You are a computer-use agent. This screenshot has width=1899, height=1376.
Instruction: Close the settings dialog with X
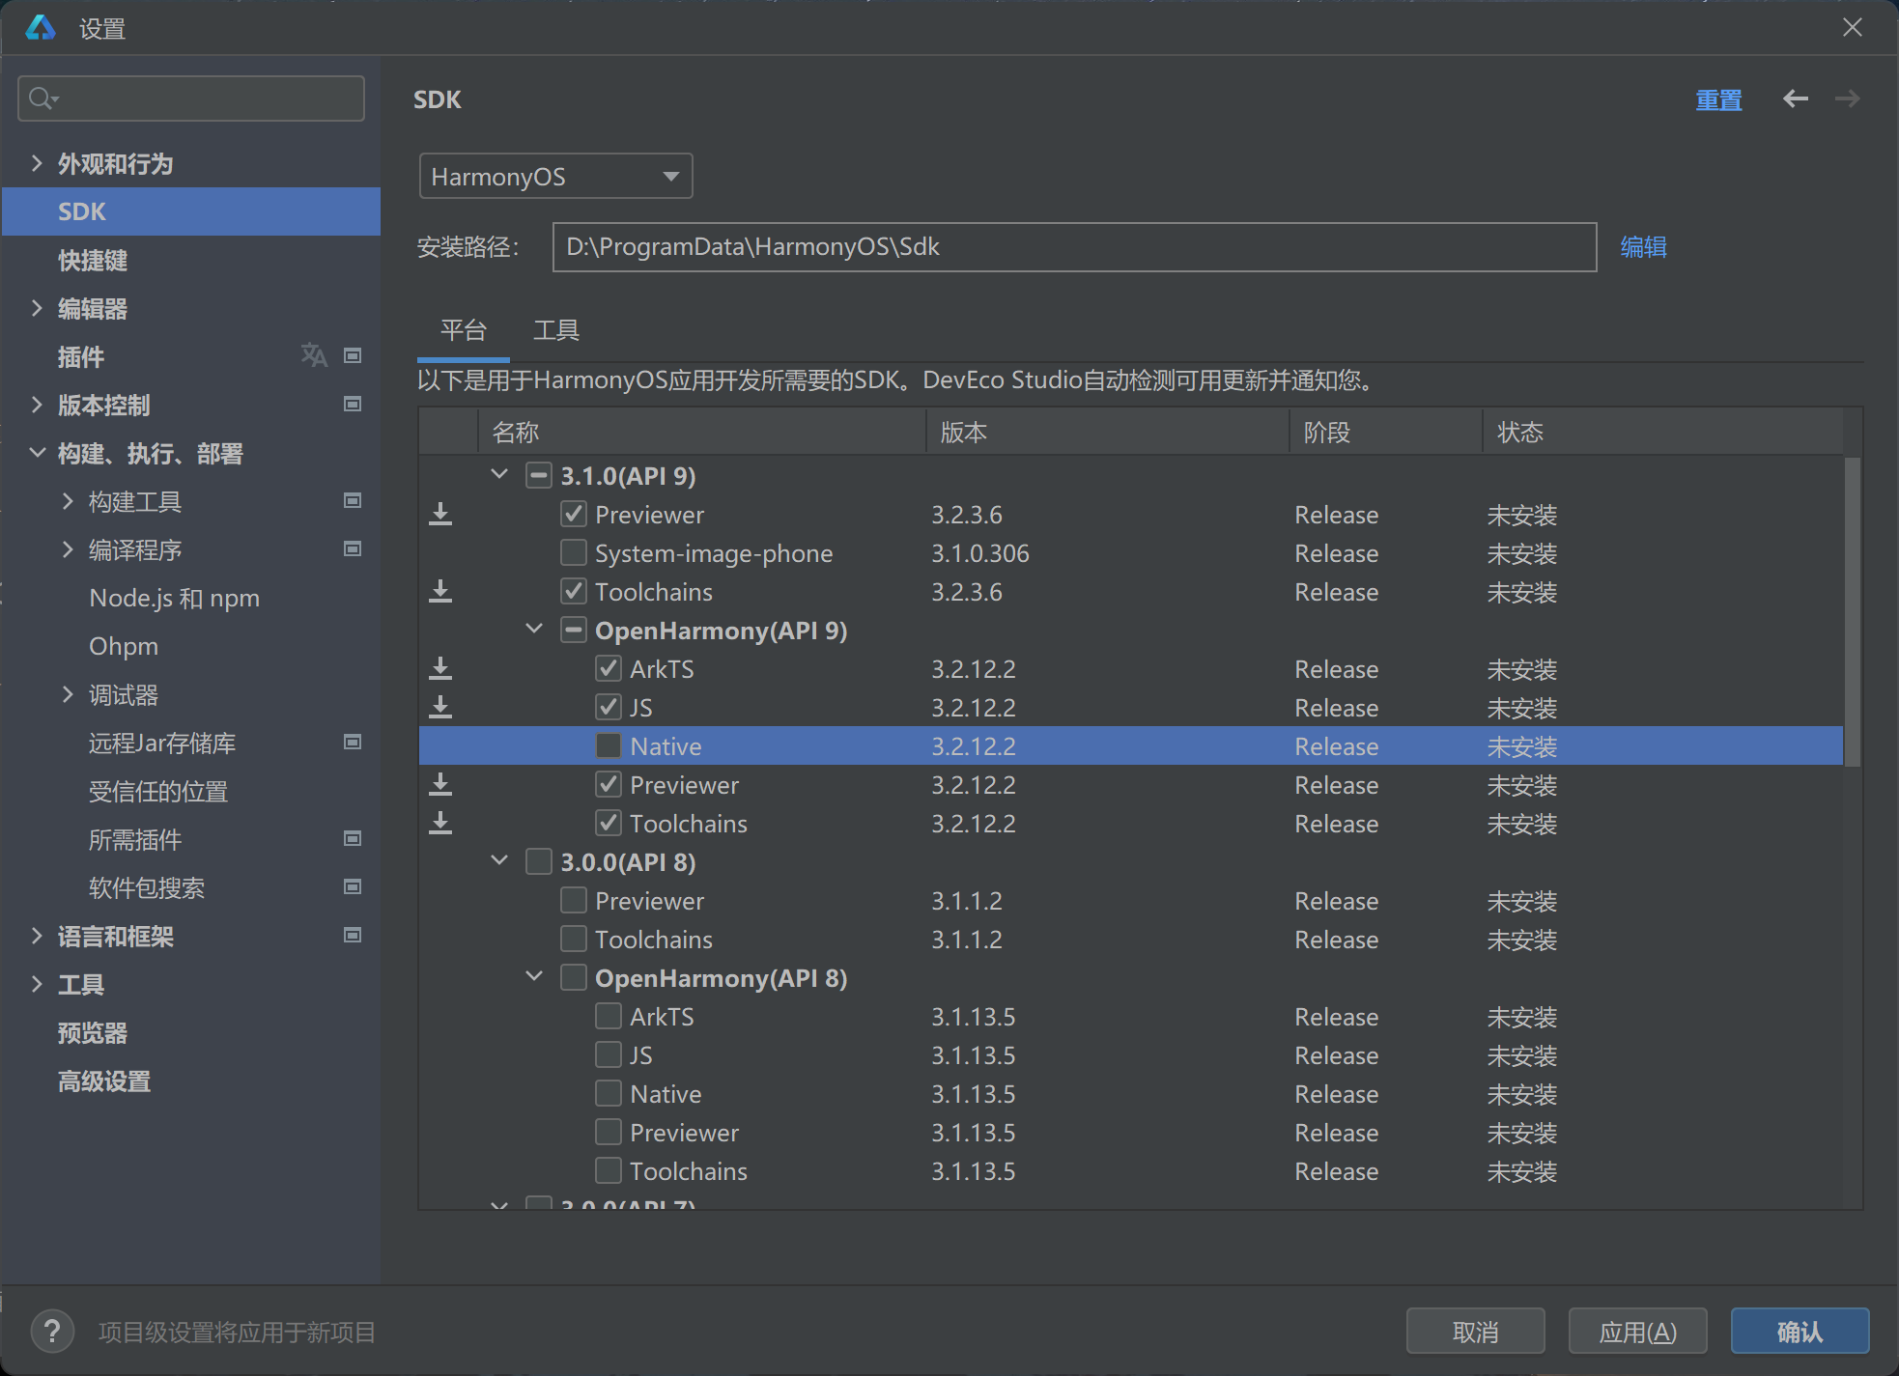(x=1852, y=27)
